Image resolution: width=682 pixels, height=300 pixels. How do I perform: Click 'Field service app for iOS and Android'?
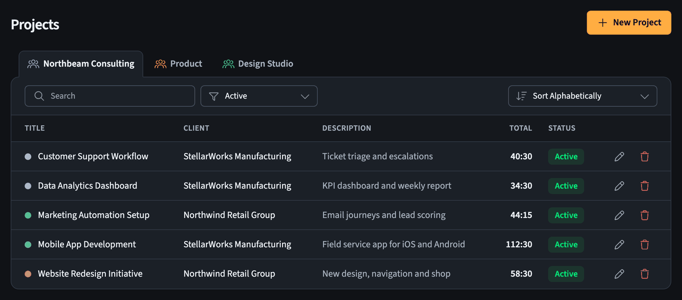(393, 245)
